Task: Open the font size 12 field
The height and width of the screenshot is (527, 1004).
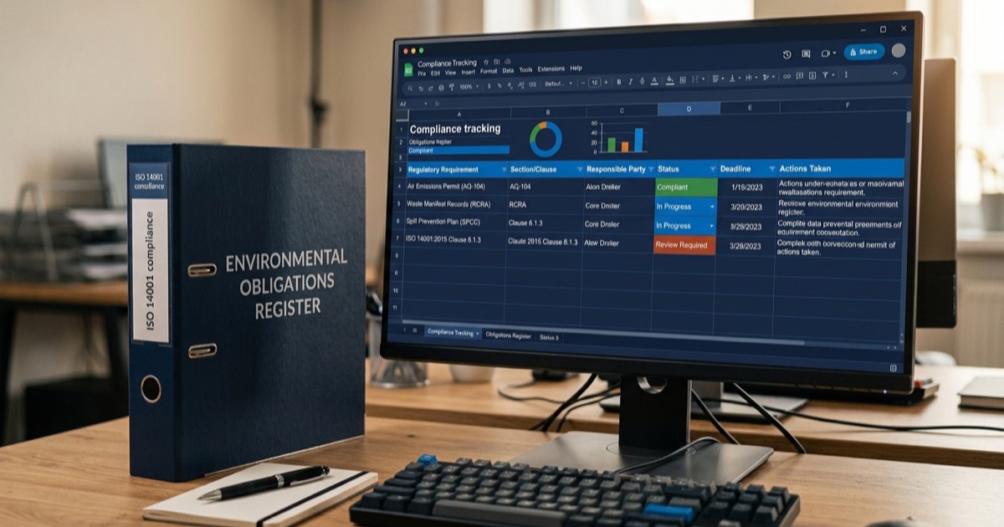Action: pos(594,83)
